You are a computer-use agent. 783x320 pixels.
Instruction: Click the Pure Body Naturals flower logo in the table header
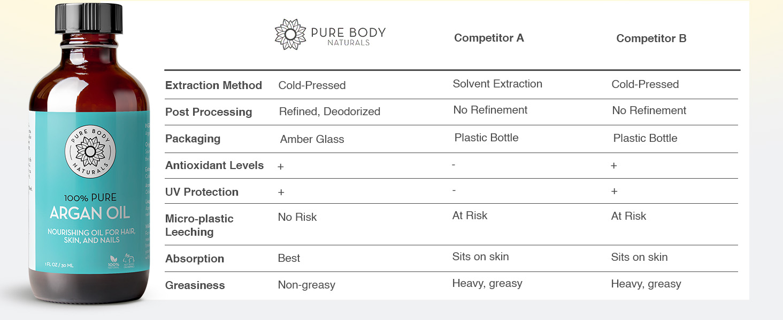pyautogui.click(x=290, y=35)
